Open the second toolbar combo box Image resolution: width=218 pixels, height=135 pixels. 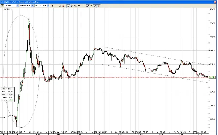click(26, 6)
